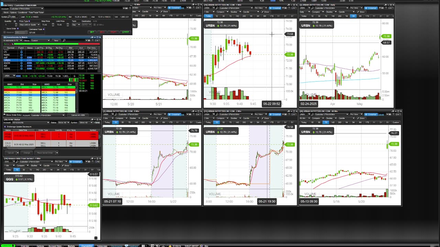The width and height of the screenshot is (440, 247).
Task: Open the Price Type dropdown
Action: (x=30, y=25)
